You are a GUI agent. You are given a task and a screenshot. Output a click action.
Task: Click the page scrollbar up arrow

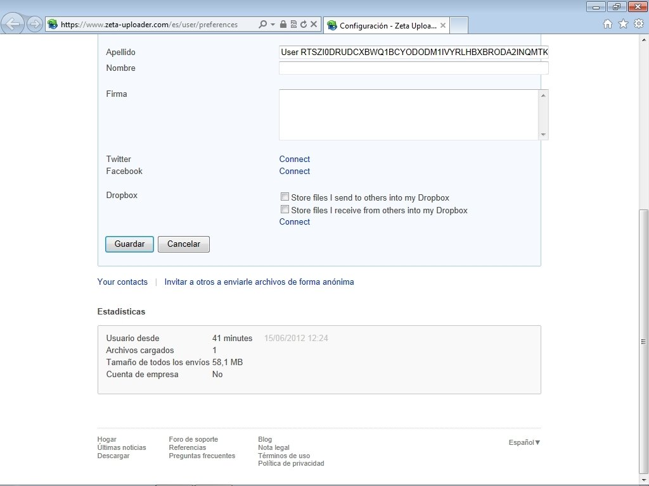[x=644, y=40]
